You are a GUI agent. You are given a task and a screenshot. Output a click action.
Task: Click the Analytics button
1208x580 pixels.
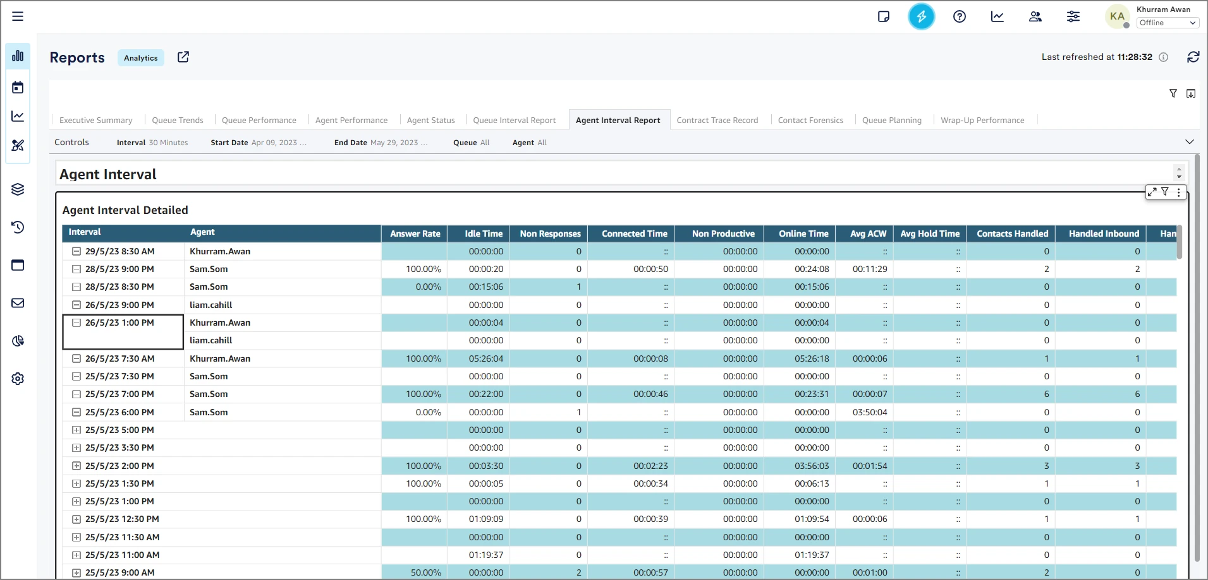click(141, 58)
